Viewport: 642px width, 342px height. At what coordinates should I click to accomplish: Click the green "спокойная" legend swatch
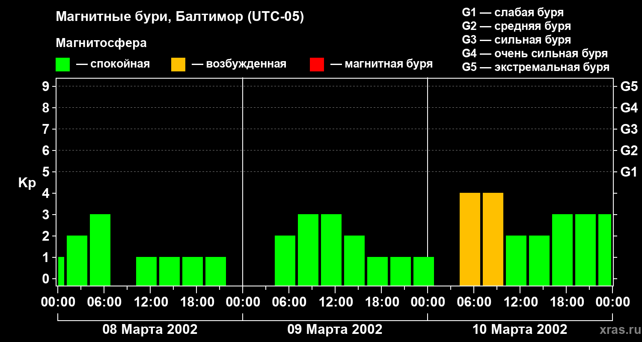click(x=62, y=65)
